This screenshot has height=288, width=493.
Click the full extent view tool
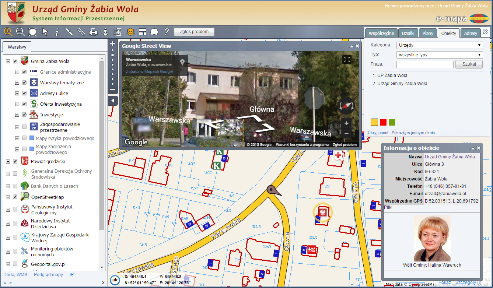[x=33, y=32]
